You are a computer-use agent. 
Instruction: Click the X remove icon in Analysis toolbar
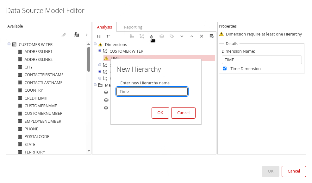coord(201,36)
